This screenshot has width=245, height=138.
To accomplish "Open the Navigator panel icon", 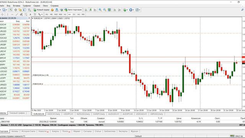I will pyautogui.click(x=20, y=10).
